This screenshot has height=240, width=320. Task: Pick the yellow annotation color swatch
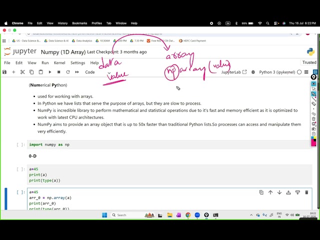315,138
